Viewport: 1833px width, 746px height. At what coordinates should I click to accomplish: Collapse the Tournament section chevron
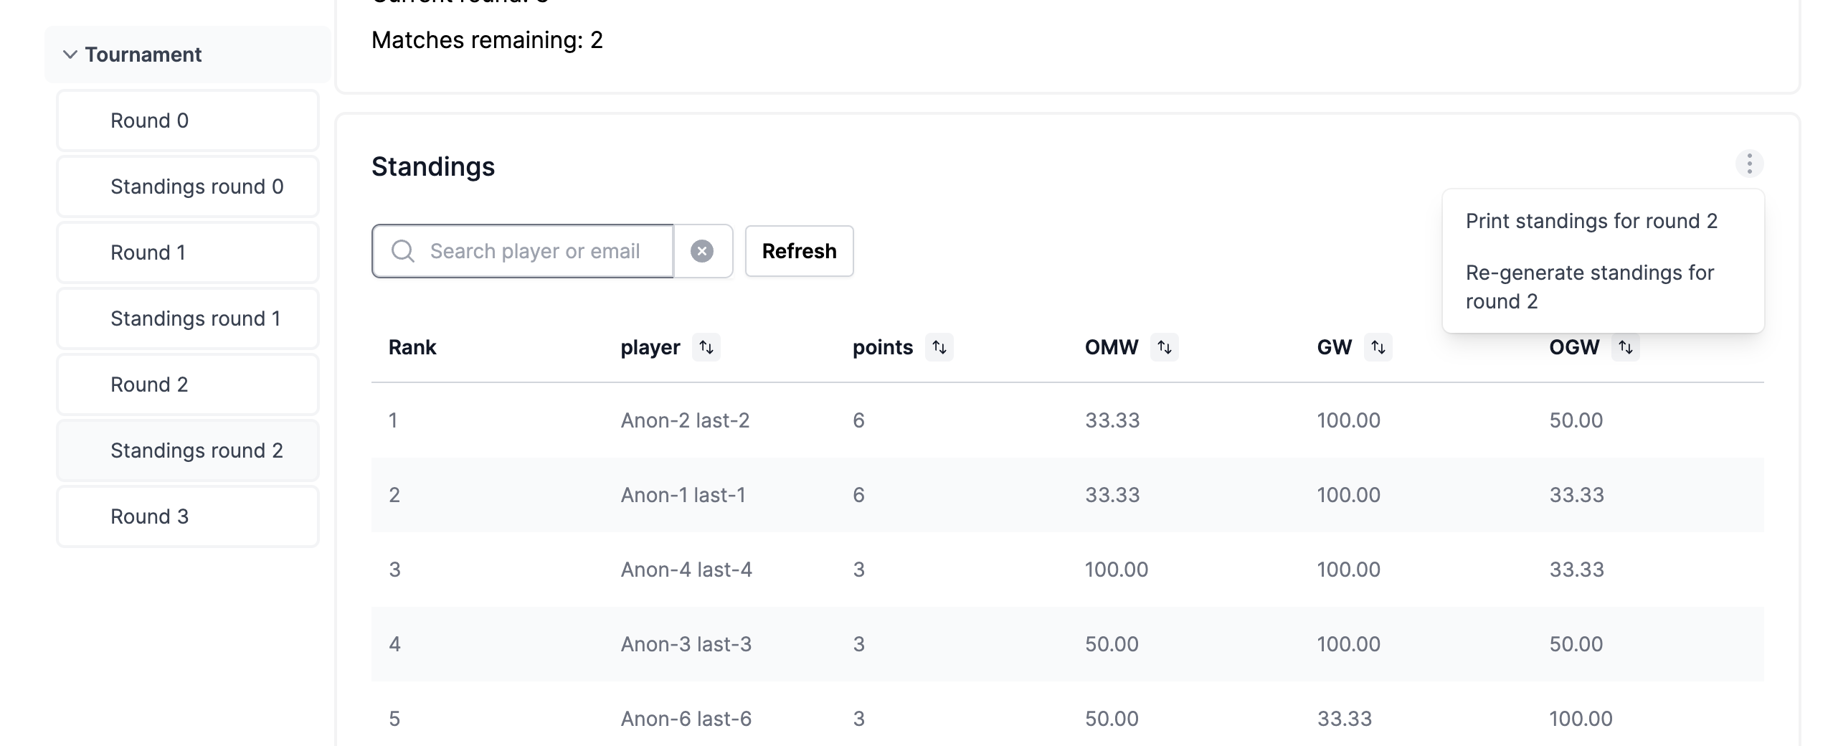click(x=70, y=55)
